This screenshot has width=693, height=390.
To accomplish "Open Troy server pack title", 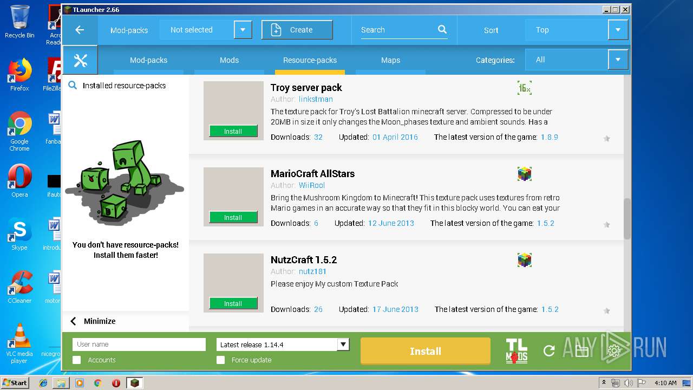I will [306, 87].
